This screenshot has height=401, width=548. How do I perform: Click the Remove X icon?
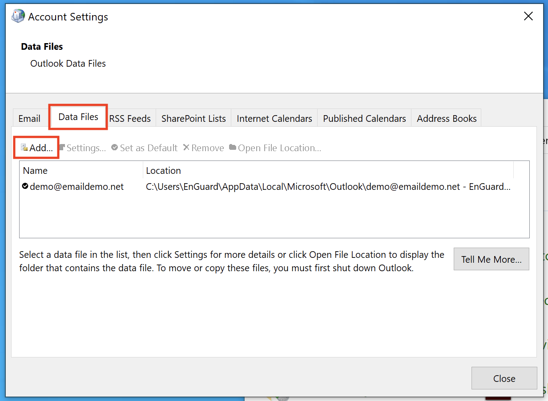tap(186, 148)
